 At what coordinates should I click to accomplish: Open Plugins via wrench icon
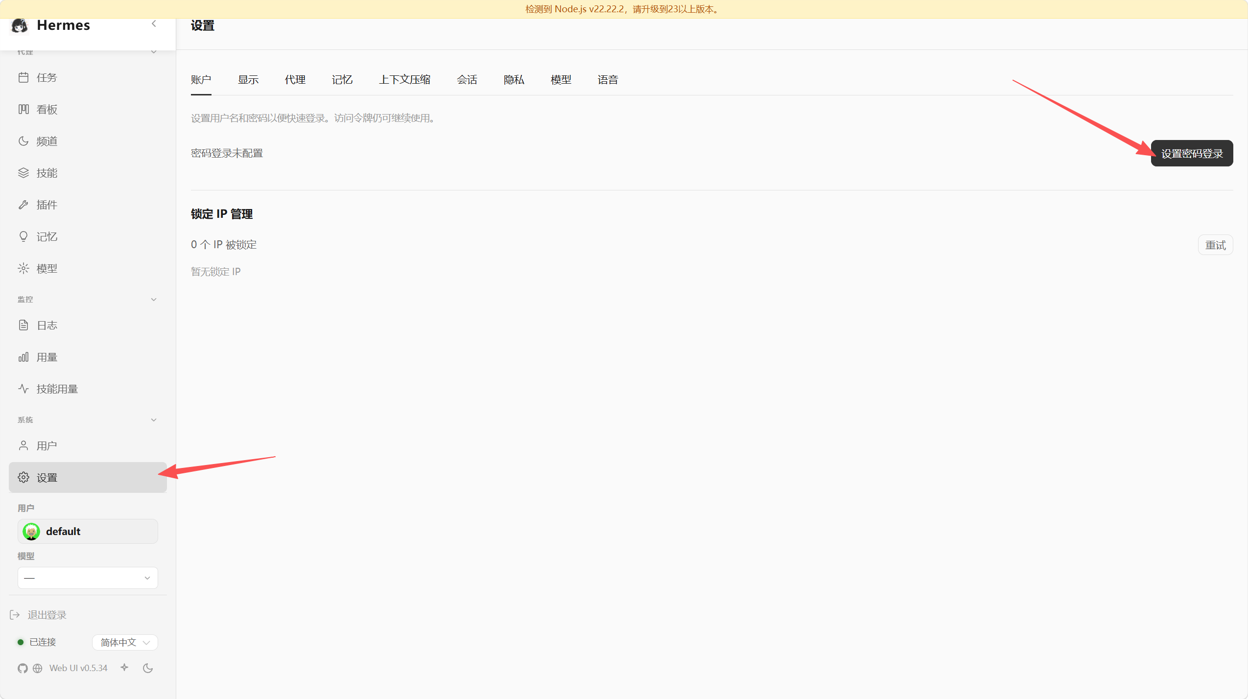click(x=24, y=205)
